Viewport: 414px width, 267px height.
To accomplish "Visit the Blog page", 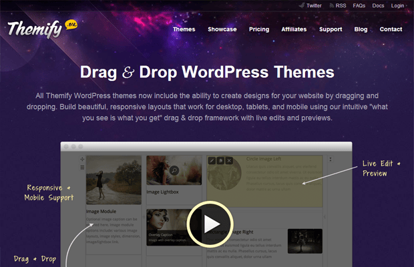I will pos(361,29).
